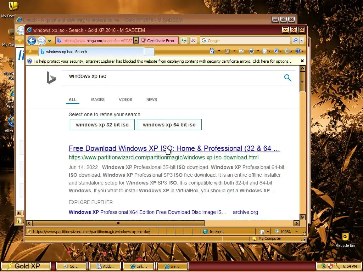Open the Safety shield menu icon
The image size is (363, 272).
coord(276,51)
